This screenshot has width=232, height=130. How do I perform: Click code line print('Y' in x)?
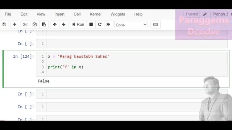point(66,67)
